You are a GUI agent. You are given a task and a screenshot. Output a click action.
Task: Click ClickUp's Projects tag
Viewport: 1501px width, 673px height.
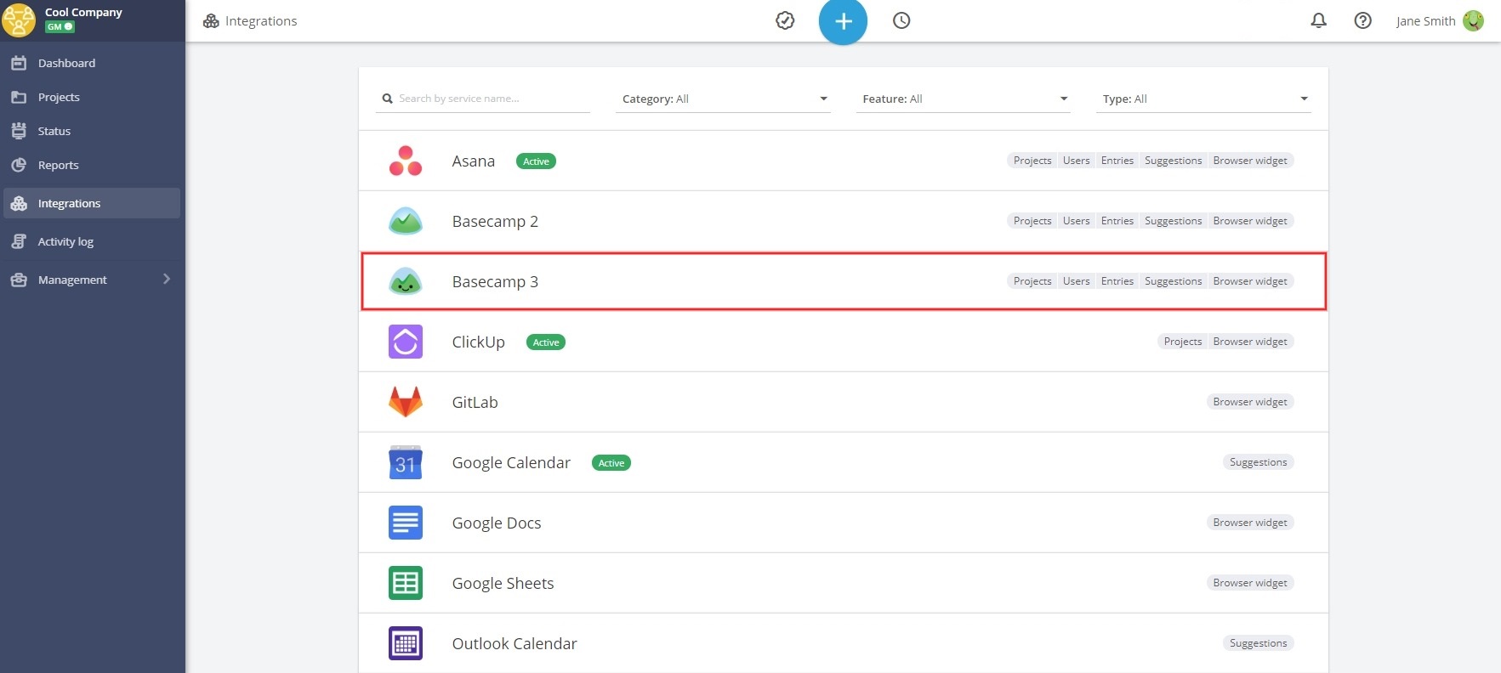(x=1182, y=342)
